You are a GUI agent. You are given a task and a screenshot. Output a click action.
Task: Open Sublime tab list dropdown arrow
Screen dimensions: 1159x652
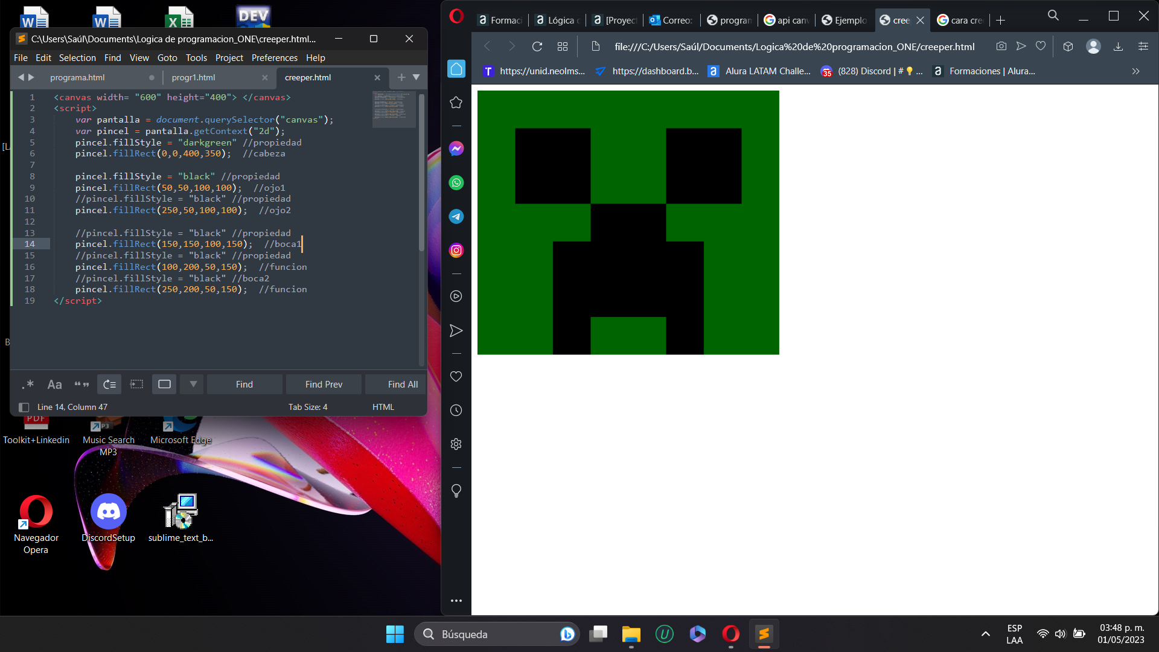point(417,77)
